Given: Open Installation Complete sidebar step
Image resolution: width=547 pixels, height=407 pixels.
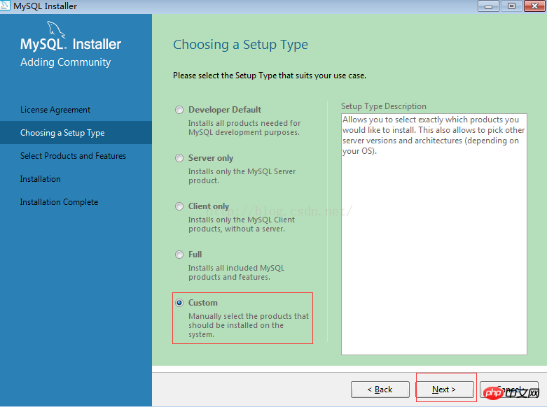Looking at the screenshot, I should 59,202.
